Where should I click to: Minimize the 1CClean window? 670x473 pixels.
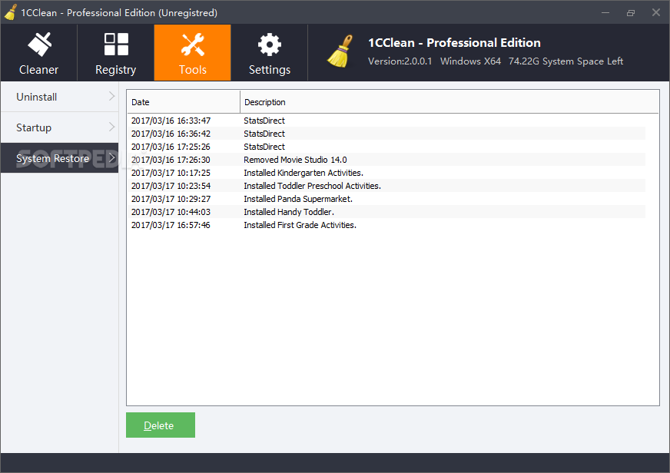(605, 12)
